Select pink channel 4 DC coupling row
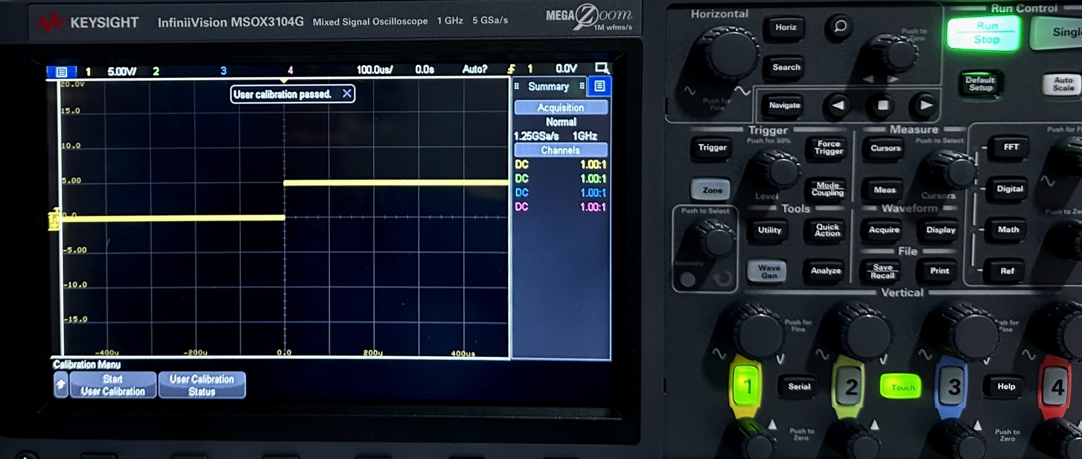 (x=561, y=207)
